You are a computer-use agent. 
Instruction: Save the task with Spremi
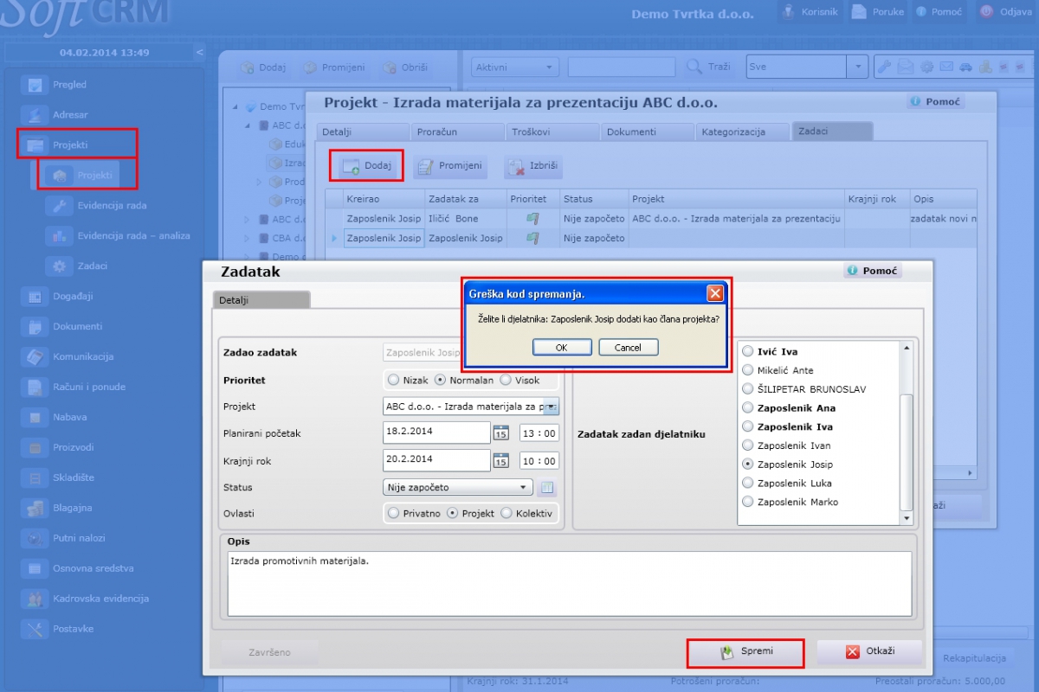click(x=745, y=652)
